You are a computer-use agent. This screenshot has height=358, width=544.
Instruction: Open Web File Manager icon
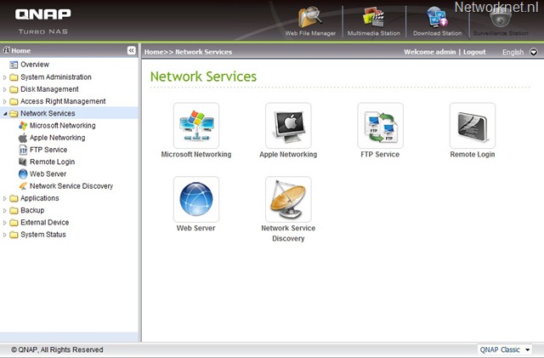[x=310, y=17]
